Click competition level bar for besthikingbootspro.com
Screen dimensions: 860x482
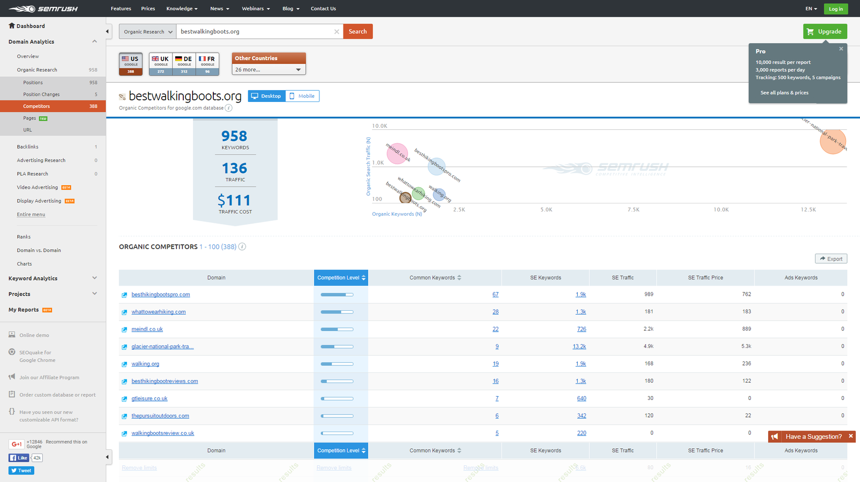[x=337, y=295]
